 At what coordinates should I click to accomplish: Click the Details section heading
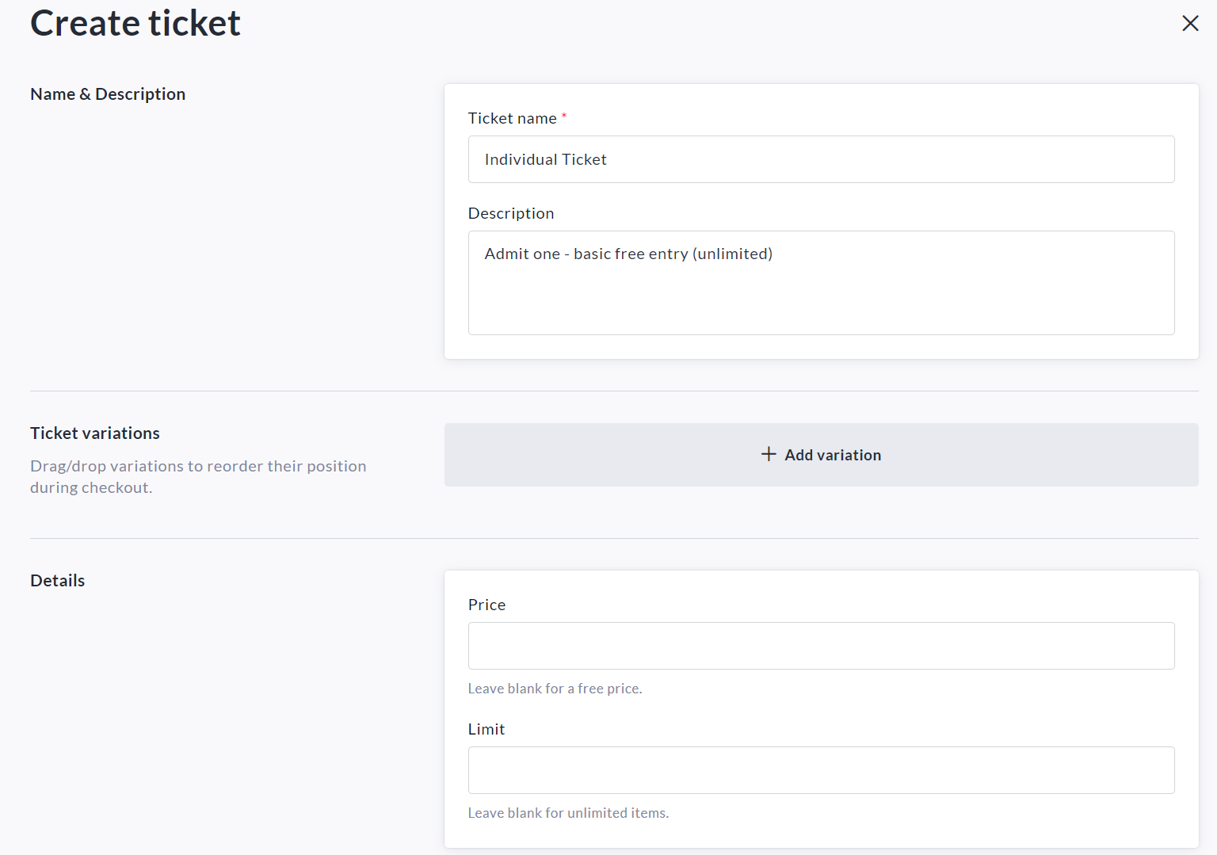[x=57, y=581]
